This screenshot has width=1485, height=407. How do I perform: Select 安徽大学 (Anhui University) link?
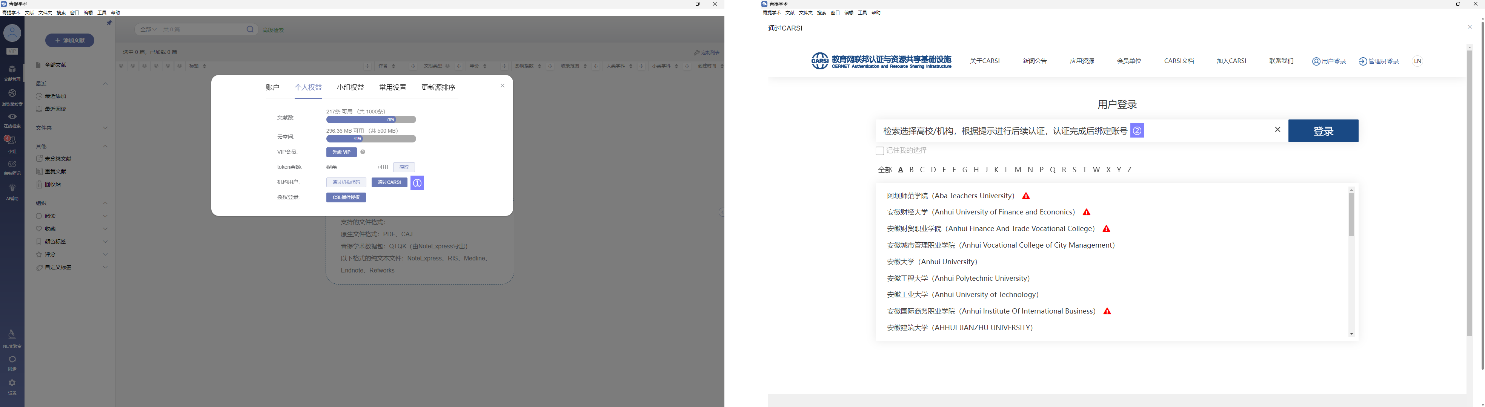pyautogui.click(x=932, y=262)
